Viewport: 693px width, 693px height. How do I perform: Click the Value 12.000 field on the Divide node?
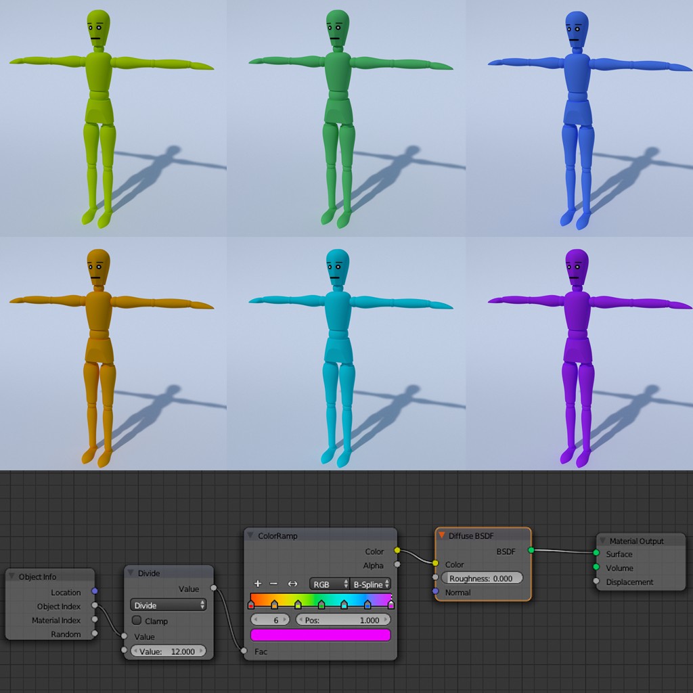click(166, 651)
